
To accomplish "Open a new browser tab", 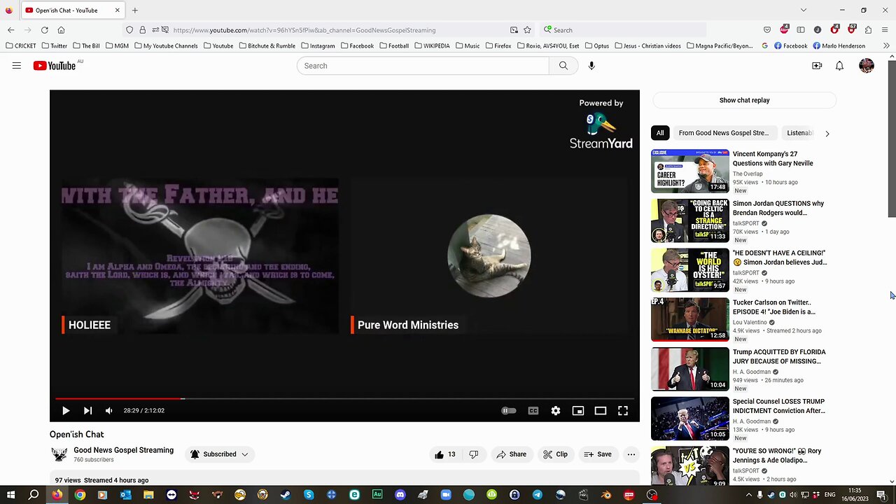I will pyautogui.click(x=135, y=10).
